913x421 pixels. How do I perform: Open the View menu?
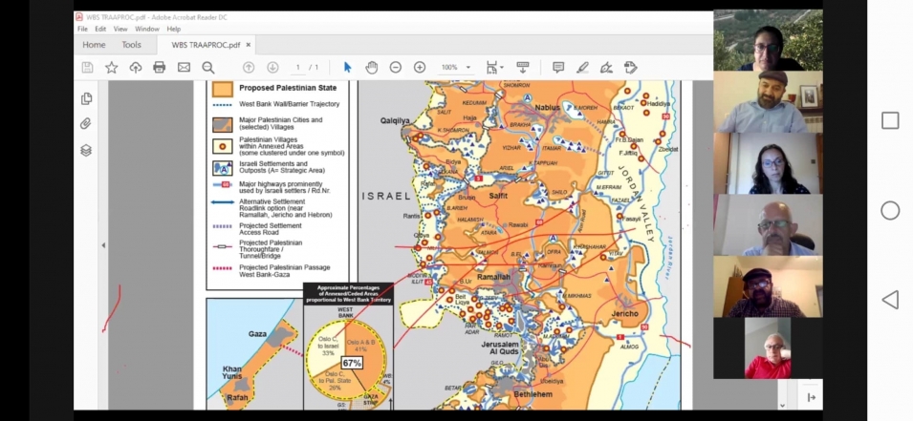(120, 29)
